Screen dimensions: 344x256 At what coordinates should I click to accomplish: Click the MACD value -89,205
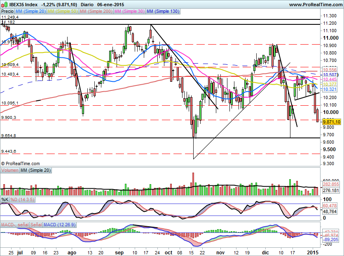[x=330, y=239]
